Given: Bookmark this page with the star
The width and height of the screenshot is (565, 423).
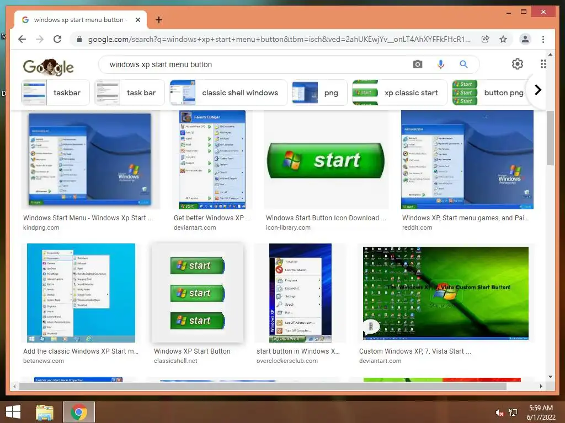Looking at the screenshot, I should 503,39.
